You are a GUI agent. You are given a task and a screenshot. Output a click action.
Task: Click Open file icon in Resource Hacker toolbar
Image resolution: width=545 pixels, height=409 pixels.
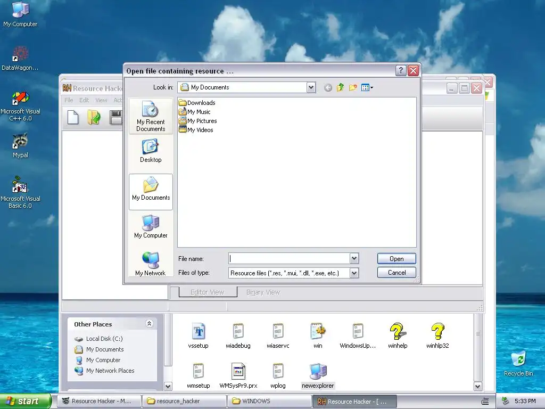(x=94, y=117)
